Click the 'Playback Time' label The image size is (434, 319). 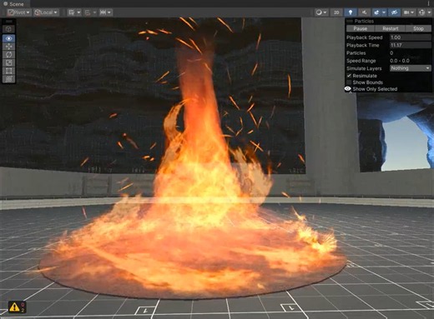pos(363,45)
